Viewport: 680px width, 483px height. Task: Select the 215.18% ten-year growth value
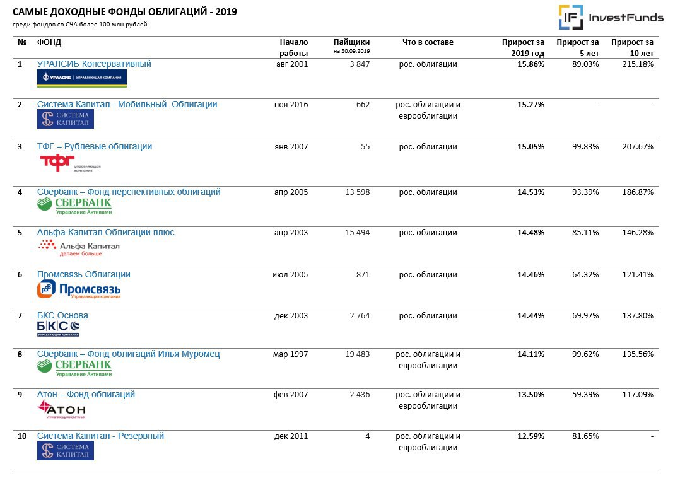[638, 64]
